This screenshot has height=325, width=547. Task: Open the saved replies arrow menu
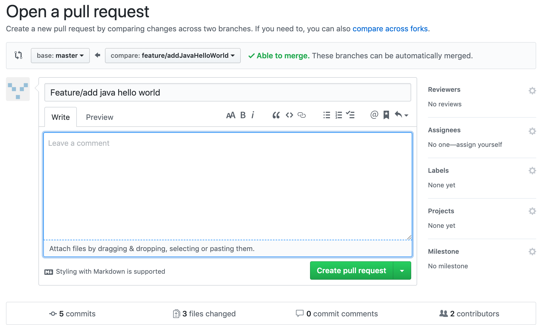point(401,115)
